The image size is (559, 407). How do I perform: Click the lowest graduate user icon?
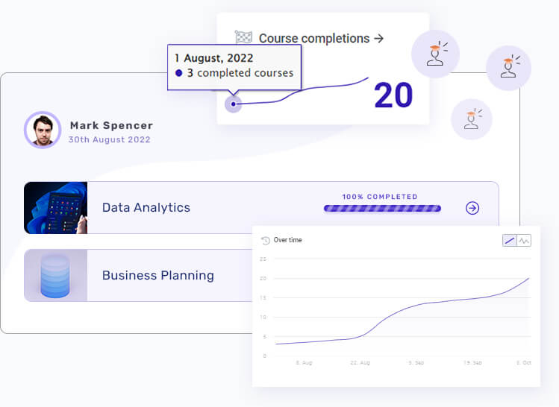click(472, 119)
